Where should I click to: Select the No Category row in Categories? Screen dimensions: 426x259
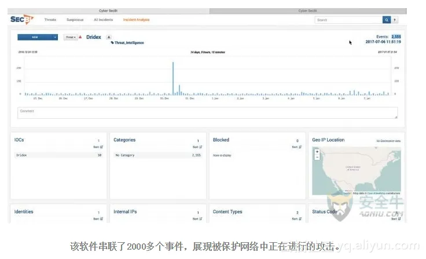[x=158, y=155]
